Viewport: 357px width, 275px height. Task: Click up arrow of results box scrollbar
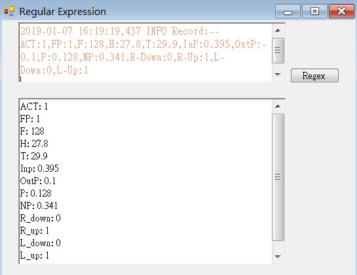(x=278, y=106)
